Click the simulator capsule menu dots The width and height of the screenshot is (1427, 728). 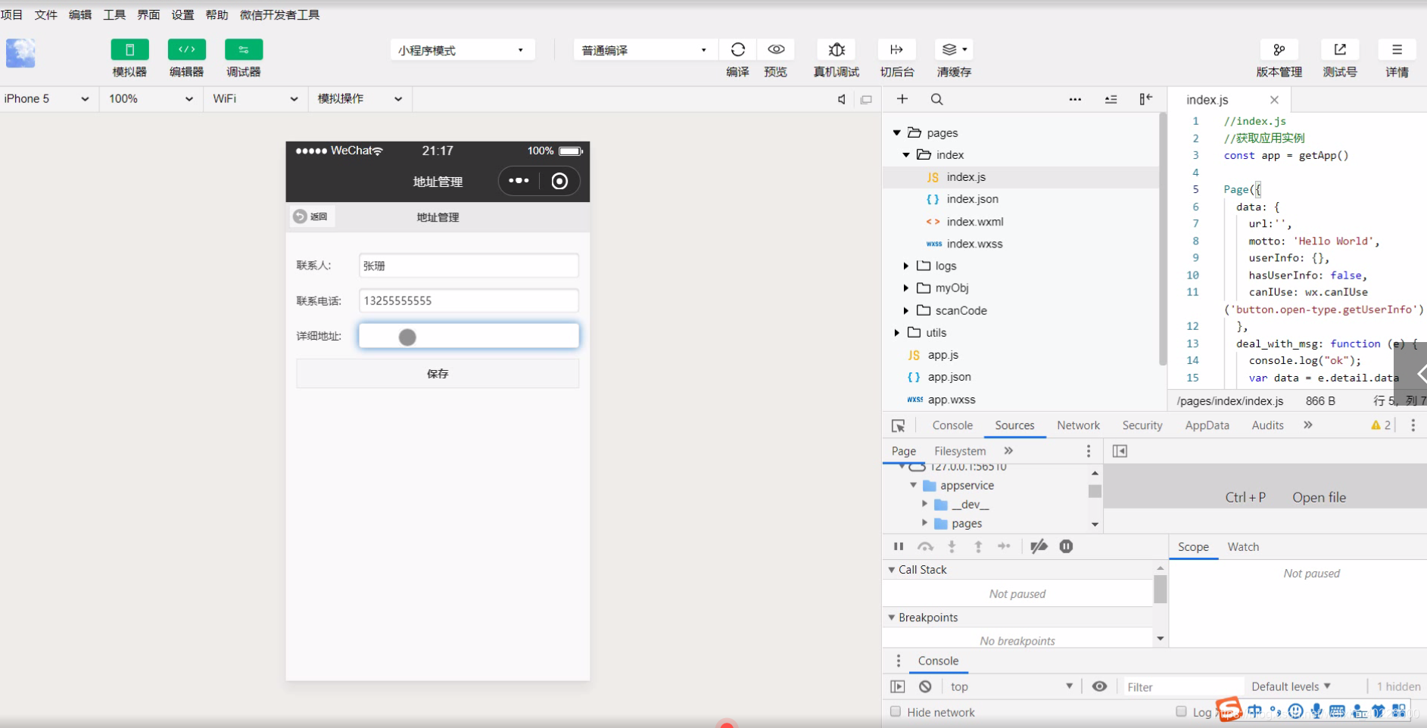pyautogui.click(x=519, y=181)
